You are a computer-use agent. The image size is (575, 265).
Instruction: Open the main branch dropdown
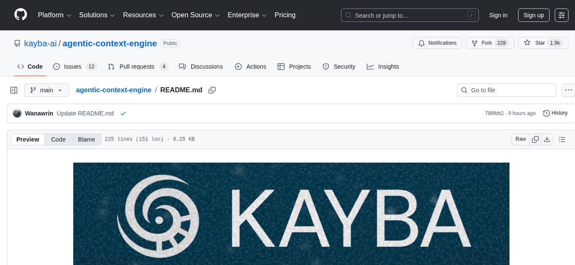point(46,90)
